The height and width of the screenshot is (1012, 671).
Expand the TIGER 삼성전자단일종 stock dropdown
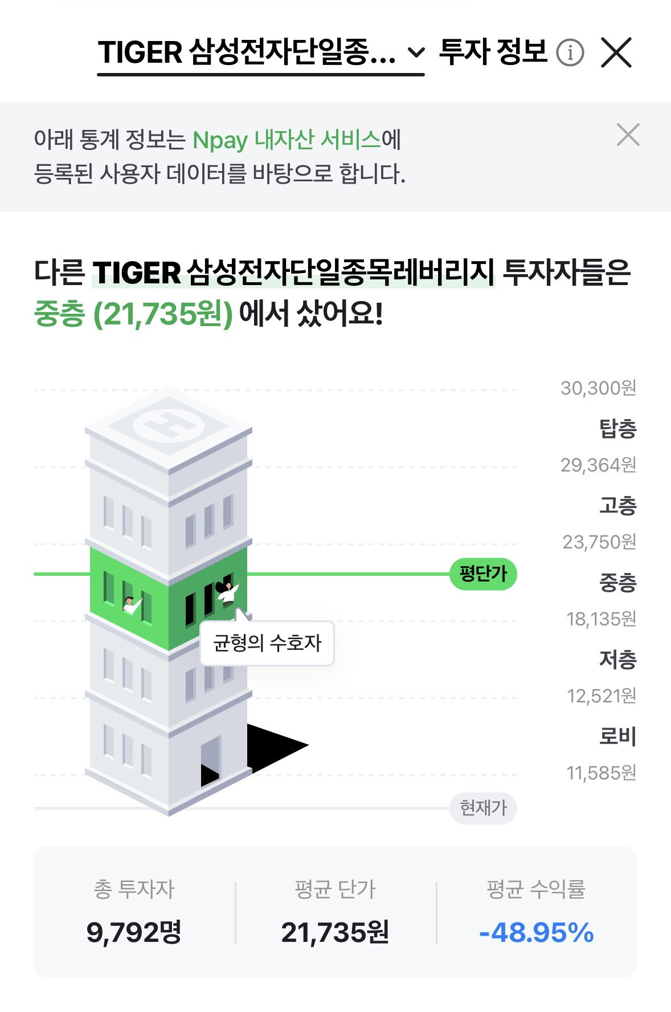coord(261,53)
